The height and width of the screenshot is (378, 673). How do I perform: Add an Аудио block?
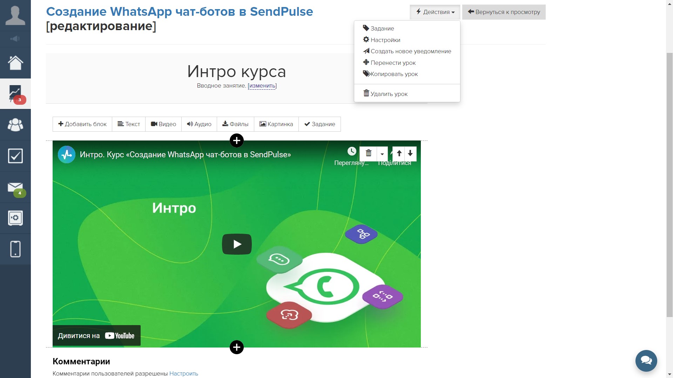click(x=199, y=124)
